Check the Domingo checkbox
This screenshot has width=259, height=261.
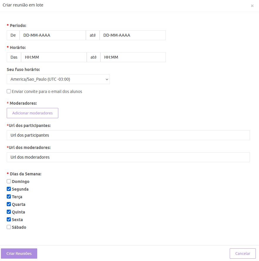(x=9, y=182)
